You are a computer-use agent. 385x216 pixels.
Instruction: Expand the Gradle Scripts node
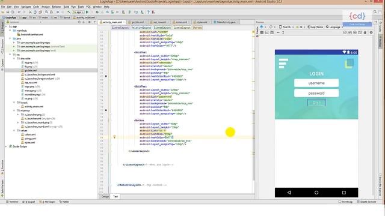pyautogui.click(x=6, y=146)
